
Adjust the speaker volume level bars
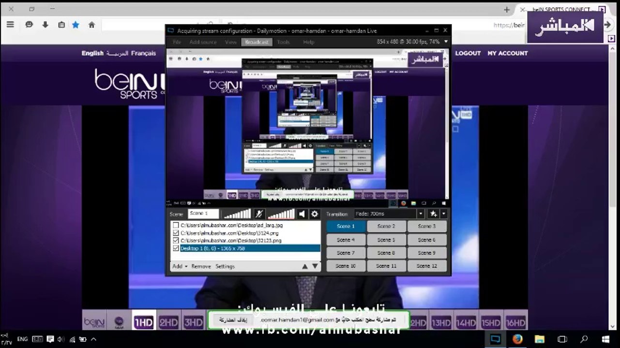(281, 214)
